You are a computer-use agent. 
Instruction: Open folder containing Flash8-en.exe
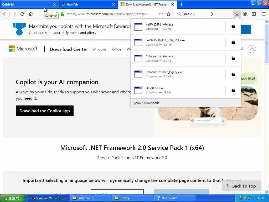pyautogui.click(x=233, y=90)
